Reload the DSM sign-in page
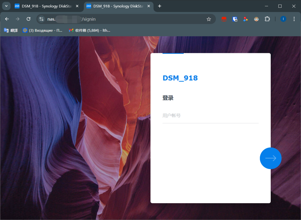This screenshot has width=301, height=220. [x=28, y=19]
